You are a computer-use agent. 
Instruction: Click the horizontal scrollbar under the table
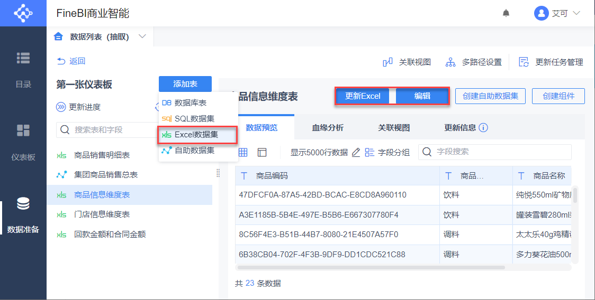[x=371, y=267]
